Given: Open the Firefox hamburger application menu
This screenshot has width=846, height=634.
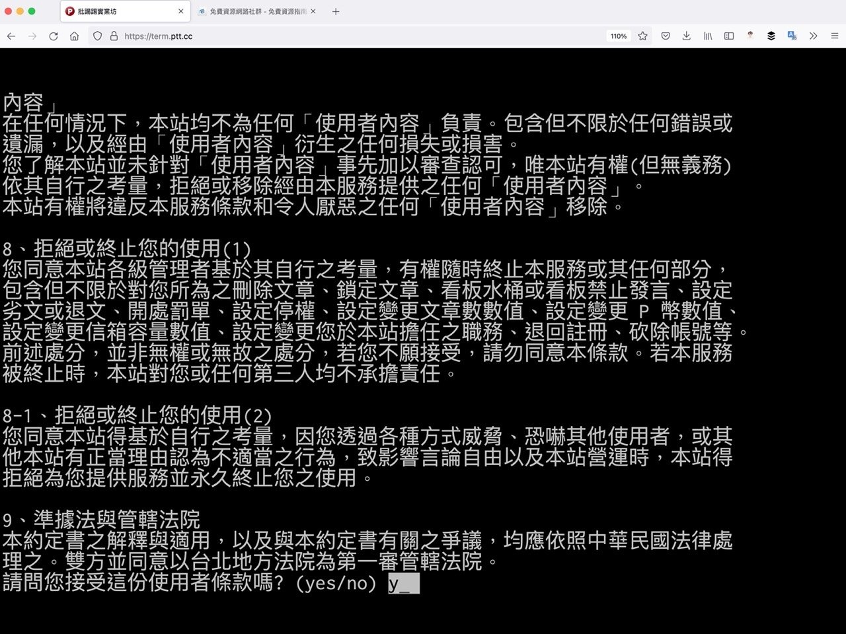Looking at the screenshot, I should pyautogui.click(x=835, y=36).
